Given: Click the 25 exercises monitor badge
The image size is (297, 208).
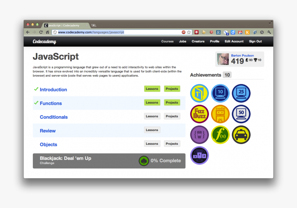Looking at the screenshot, I should (241, 94).
